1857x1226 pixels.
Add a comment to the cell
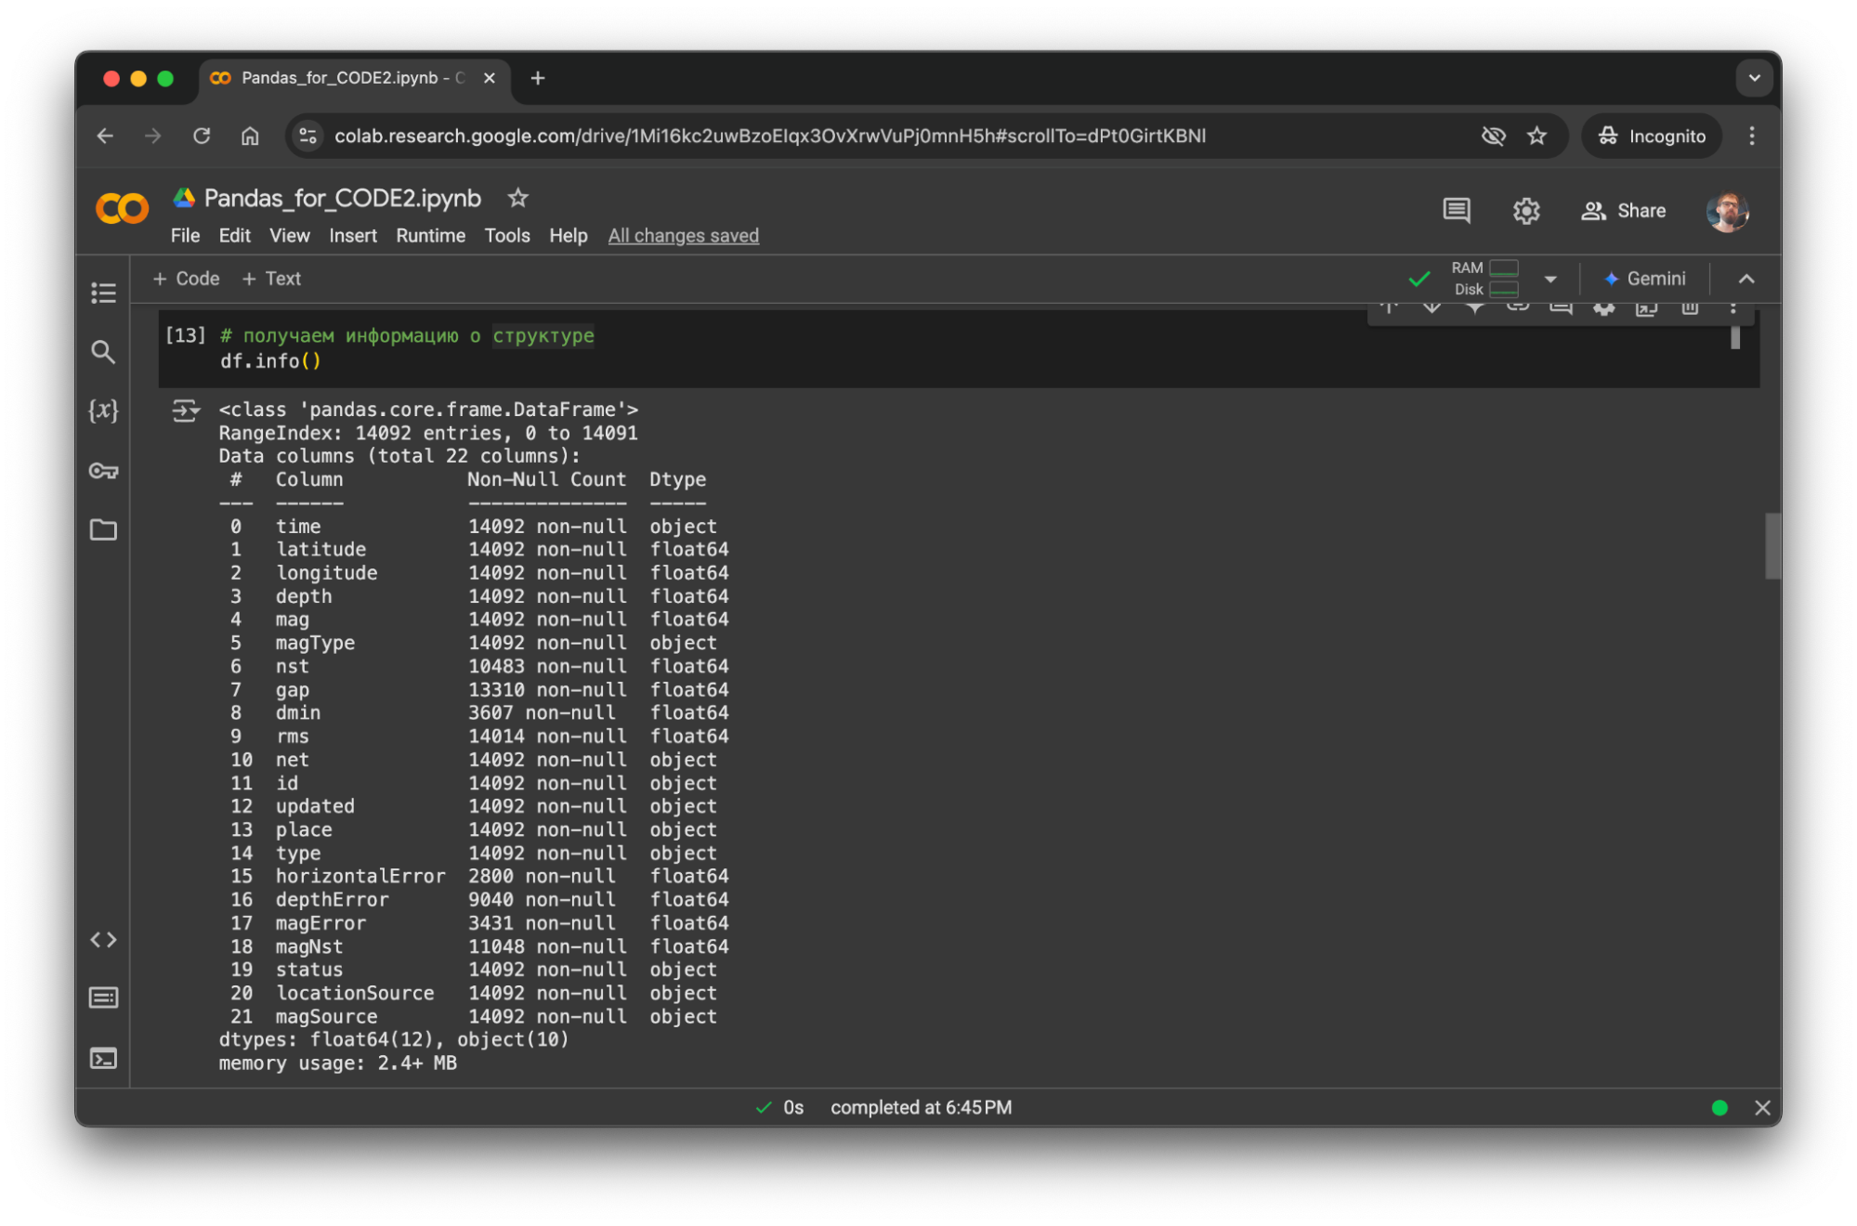tap(1561, 309)
